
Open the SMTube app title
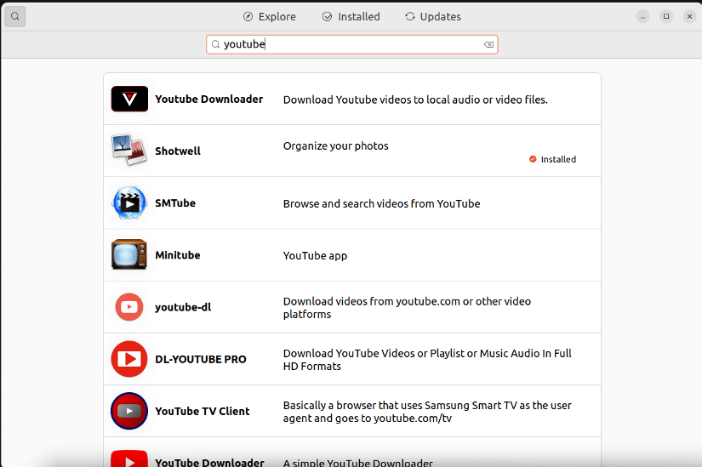click(175, 202)
